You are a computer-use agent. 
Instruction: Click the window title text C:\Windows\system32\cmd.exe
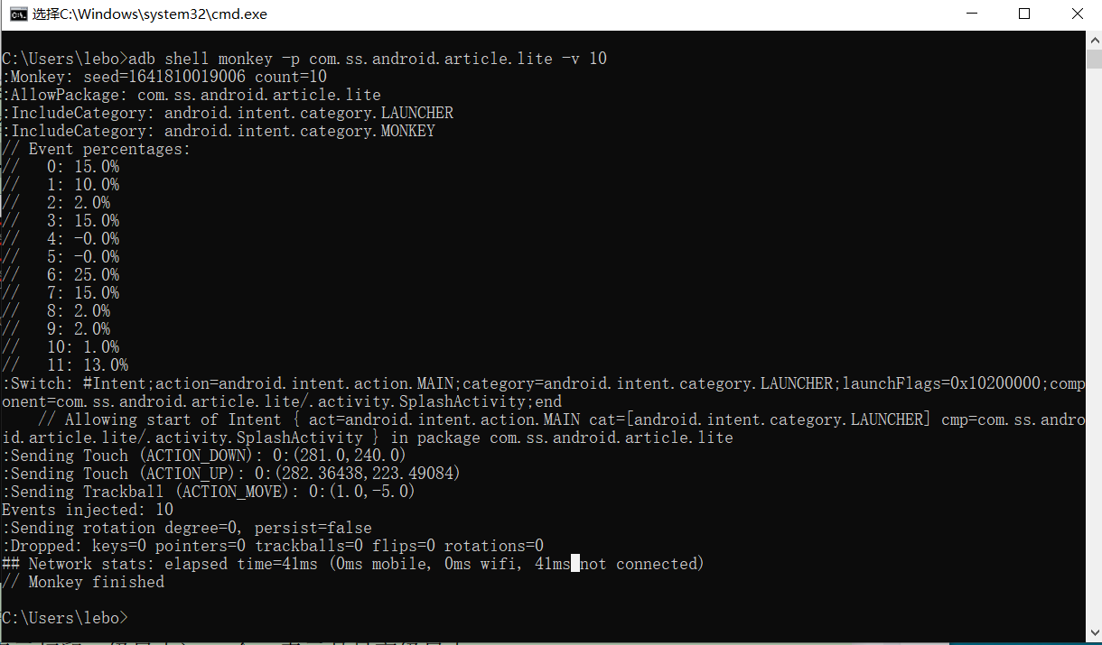tap(149, 14)
